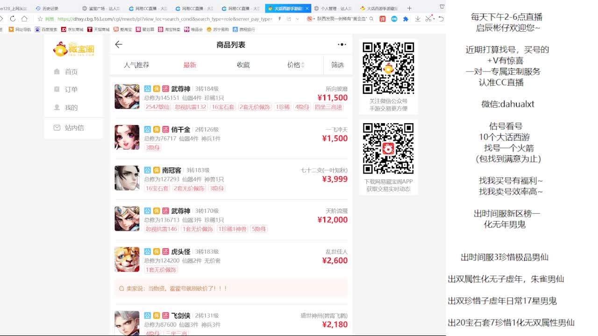Image resolution: width=598 pixels, height=336 pixels.
Task: Open the 苏宁易购 bookmark
Action: pos(218,29)
